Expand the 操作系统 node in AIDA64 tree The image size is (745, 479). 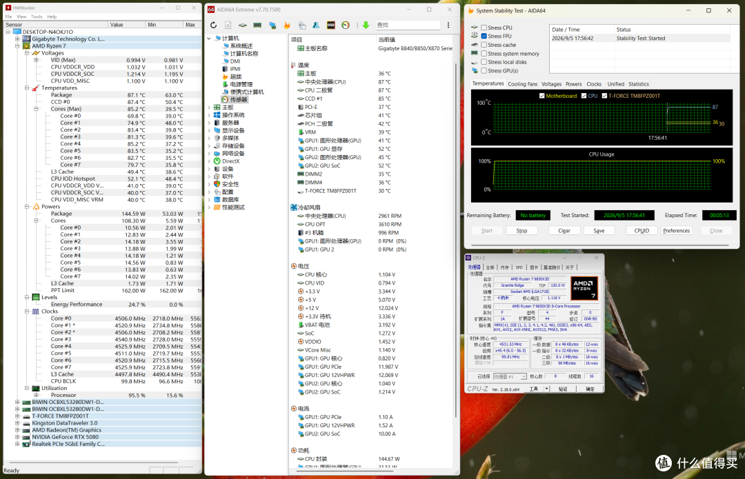pos(209,115)
